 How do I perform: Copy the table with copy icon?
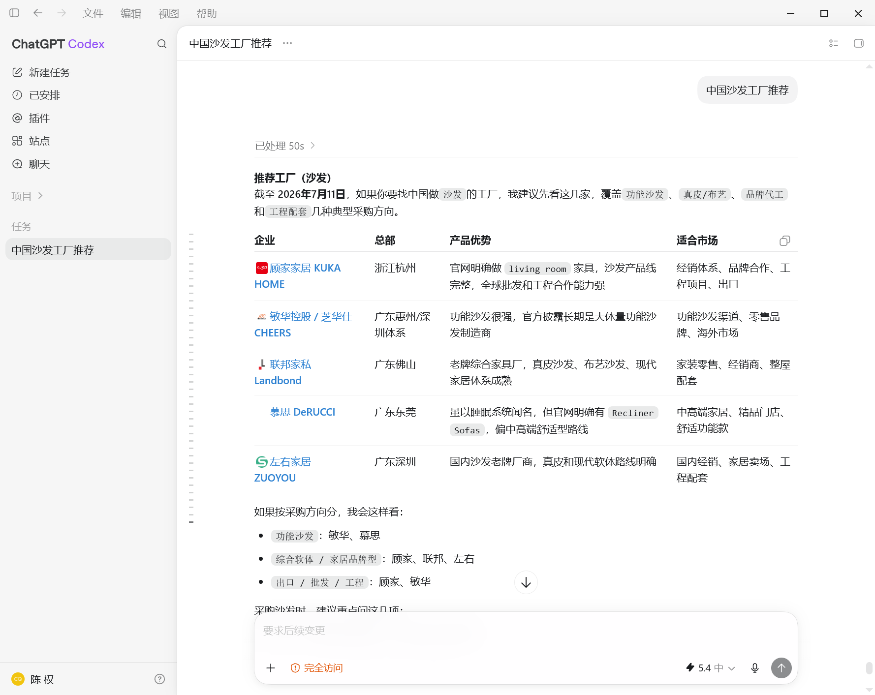(x=785, y=241)
